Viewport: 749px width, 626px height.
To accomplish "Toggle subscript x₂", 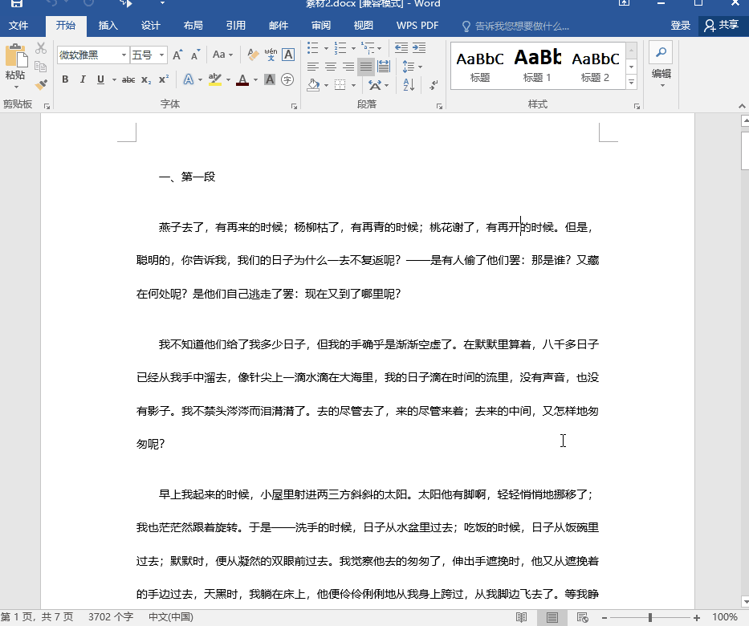I will pyautogui.click(x=145, y=79).
